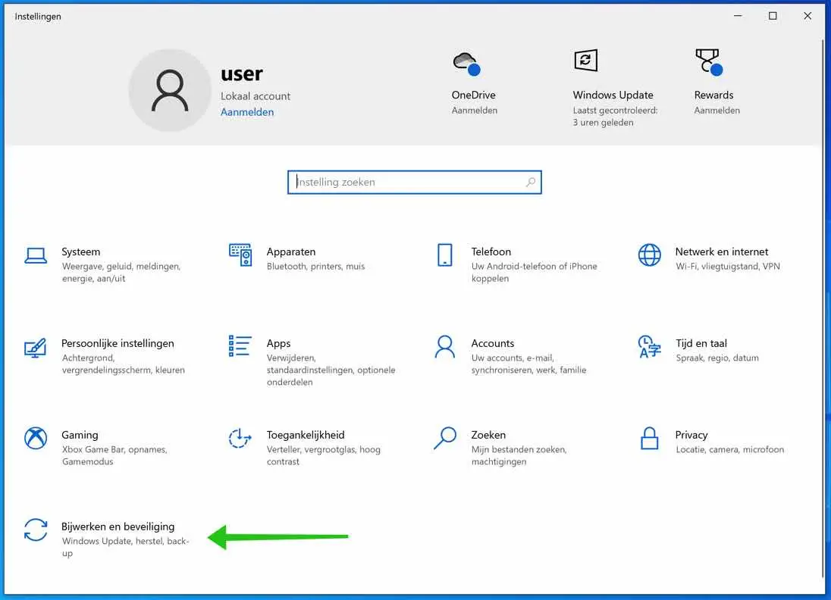This screenshot has width=831, height=600.
Task: Click the Persoonlijke instellingen title text
Action: (118, 343)
